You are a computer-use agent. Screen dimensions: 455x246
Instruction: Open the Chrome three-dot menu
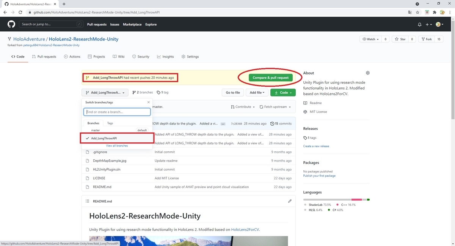tap(450, 12)
